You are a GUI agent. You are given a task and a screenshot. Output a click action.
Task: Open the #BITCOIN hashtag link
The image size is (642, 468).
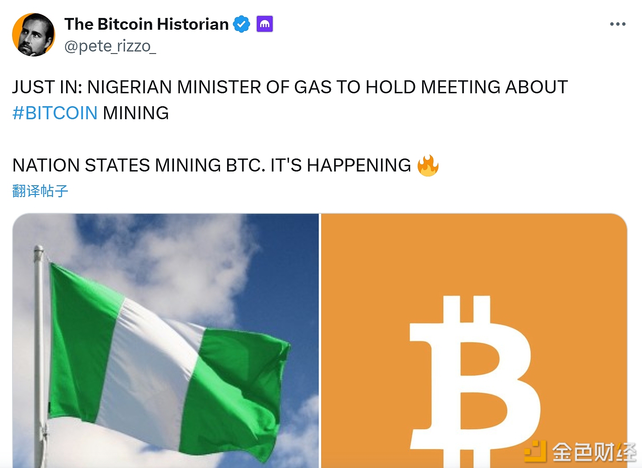55,113
